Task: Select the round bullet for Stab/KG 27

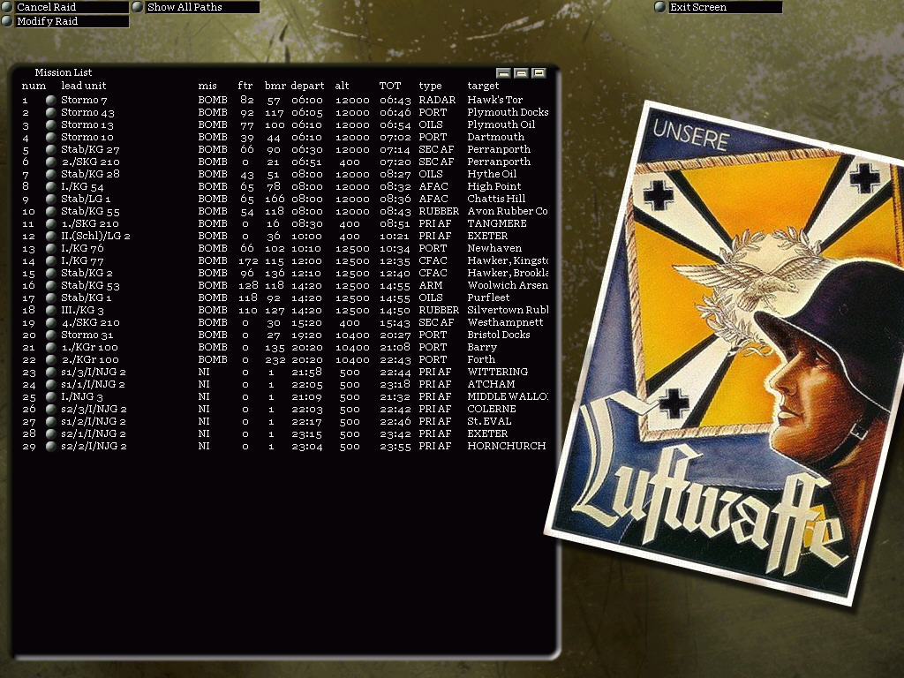Action: click(x=50, y=149)
